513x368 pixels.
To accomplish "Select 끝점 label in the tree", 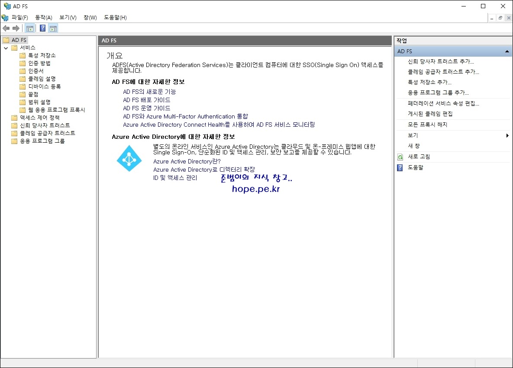I will 33,94.
